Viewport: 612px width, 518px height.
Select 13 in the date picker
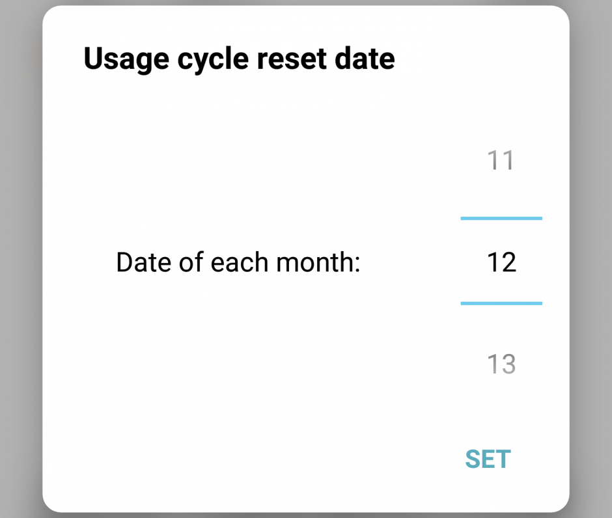point(501,364)
